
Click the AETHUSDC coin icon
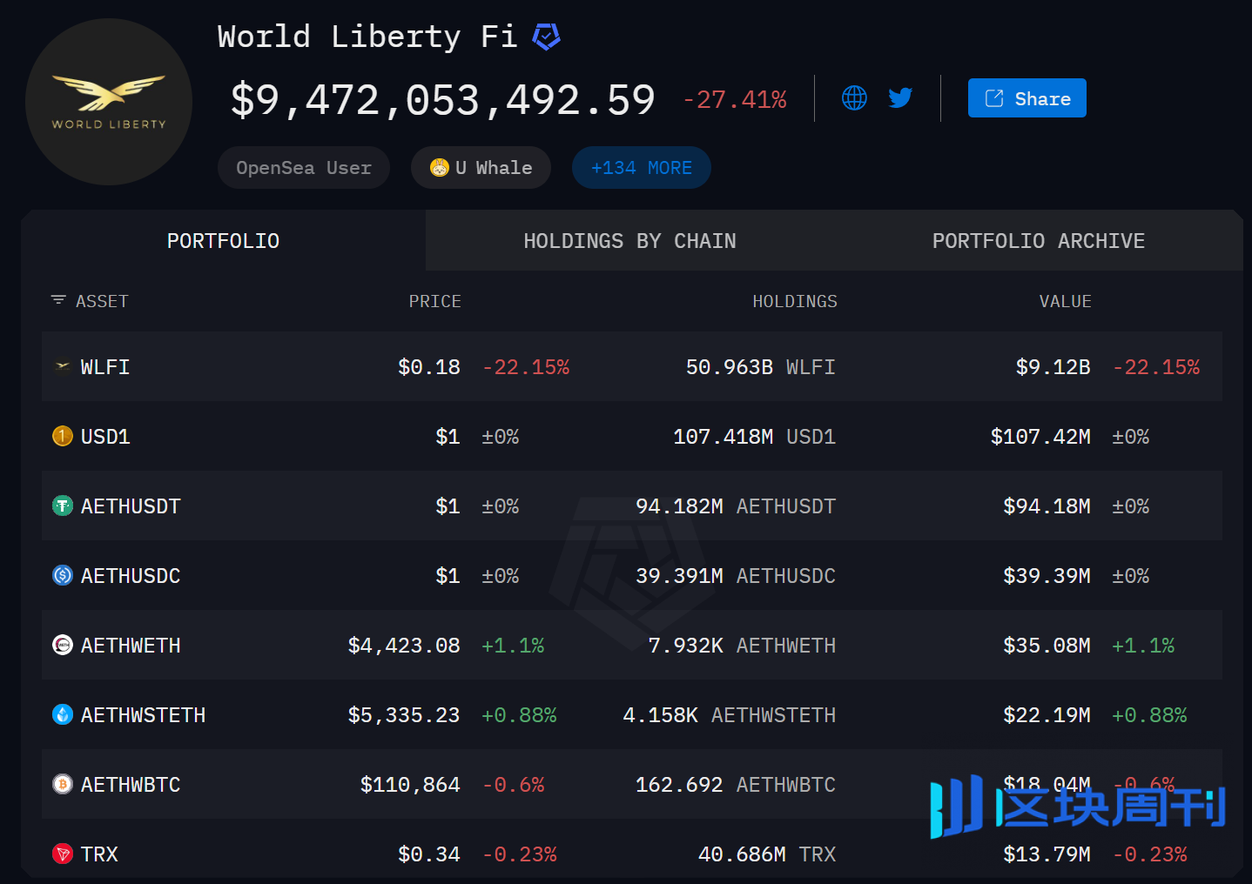pyautogui.click(x=63, y=575)
